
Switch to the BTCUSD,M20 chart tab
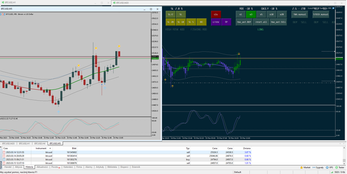coord(8,143)
